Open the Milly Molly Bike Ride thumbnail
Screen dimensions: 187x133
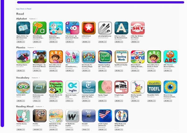[x=121, y=116]
